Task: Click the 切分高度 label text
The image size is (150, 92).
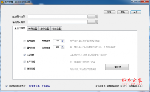Action: click(46, 48)
